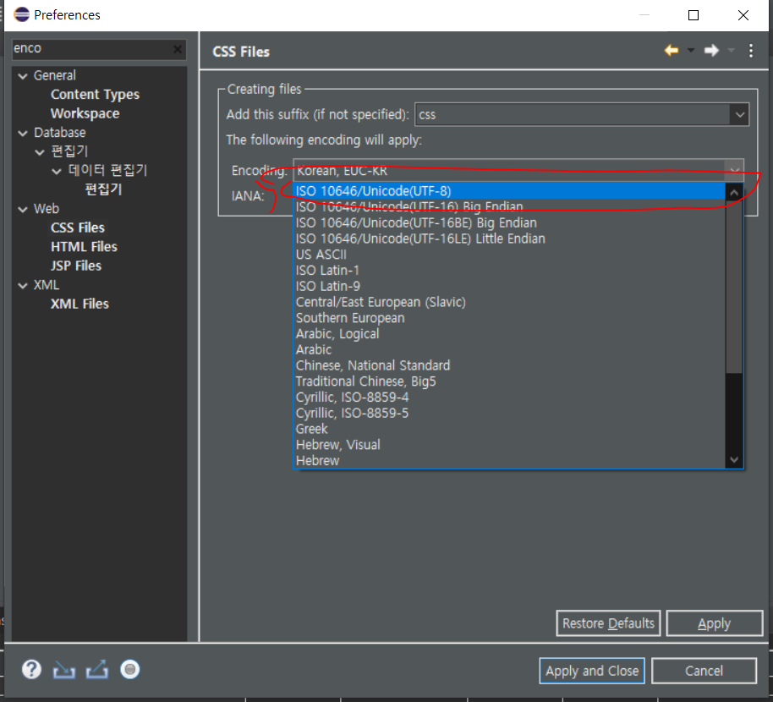Choose plain Arabic encoding option
The width and height of the screenshot is (773, 702).
tap(509, 349)
